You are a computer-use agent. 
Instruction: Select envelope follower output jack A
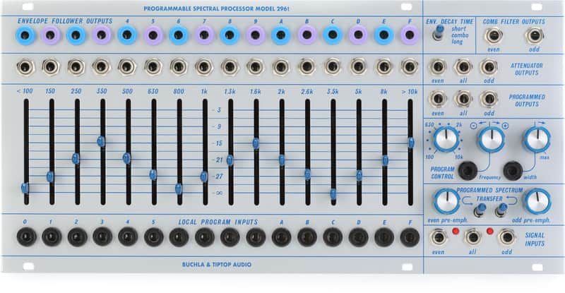[x=280, y=35]
